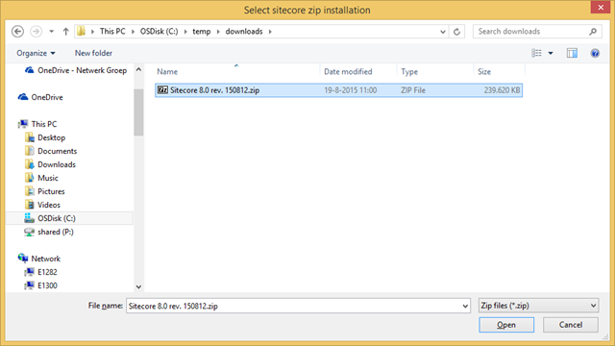Open help with the question mark icon
Image resolution: width=615 pixels, height=346 pixels.
(595, 53)
